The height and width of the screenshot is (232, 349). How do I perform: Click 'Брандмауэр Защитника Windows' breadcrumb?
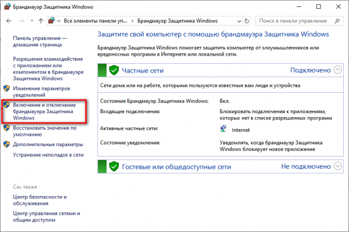[x=177, y=21]
